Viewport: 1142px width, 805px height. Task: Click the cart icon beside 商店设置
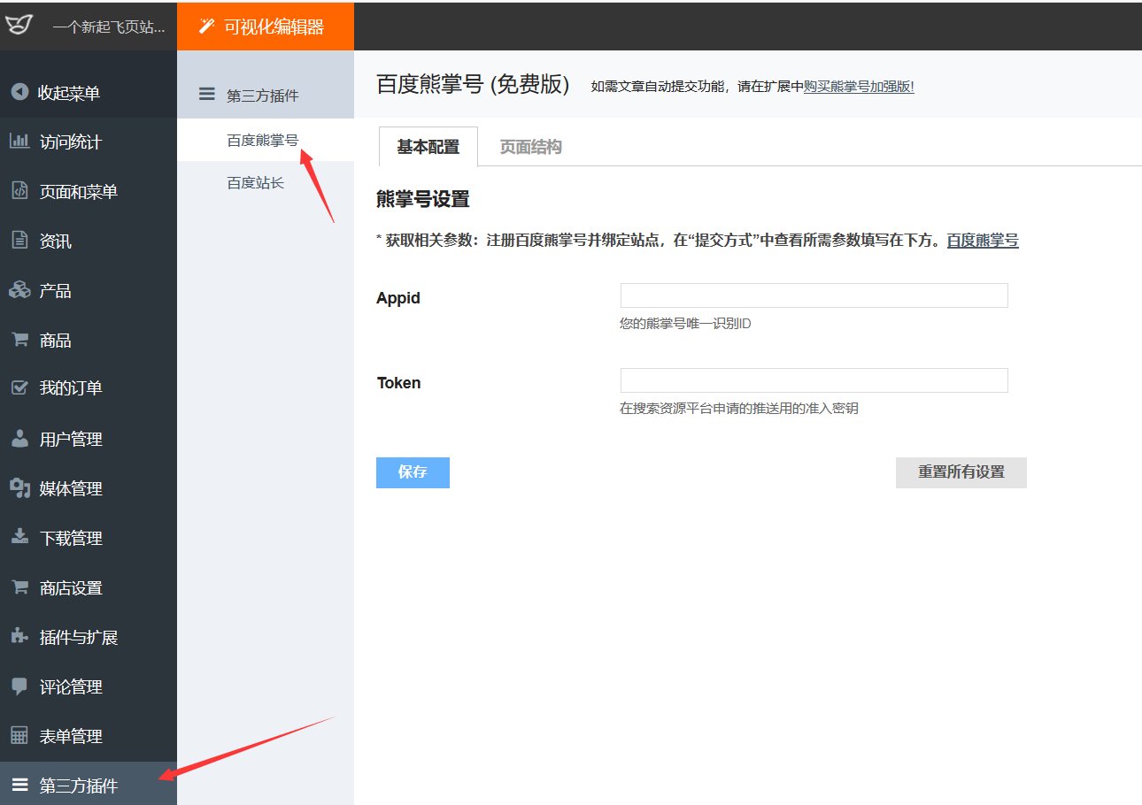click(19, 587)
